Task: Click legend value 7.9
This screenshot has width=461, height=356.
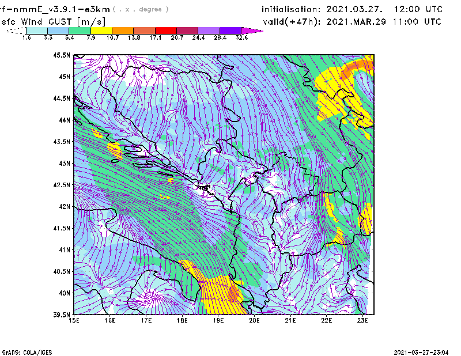Action: [x=91, y=37]
